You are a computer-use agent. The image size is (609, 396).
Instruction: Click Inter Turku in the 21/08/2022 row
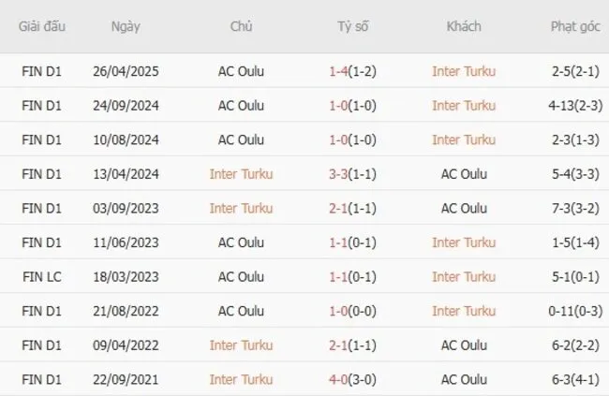click(x=464, y=311)
